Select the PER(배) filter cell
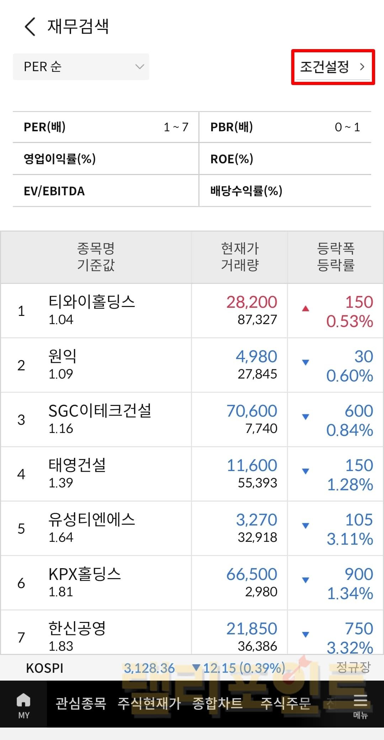The width and height of the screenshot is (384, 740). tap(106, 127)
